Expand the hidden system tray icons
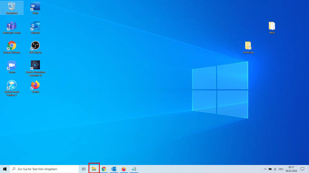The height and width of the screenshot is (173, 309). pos(265,169)
